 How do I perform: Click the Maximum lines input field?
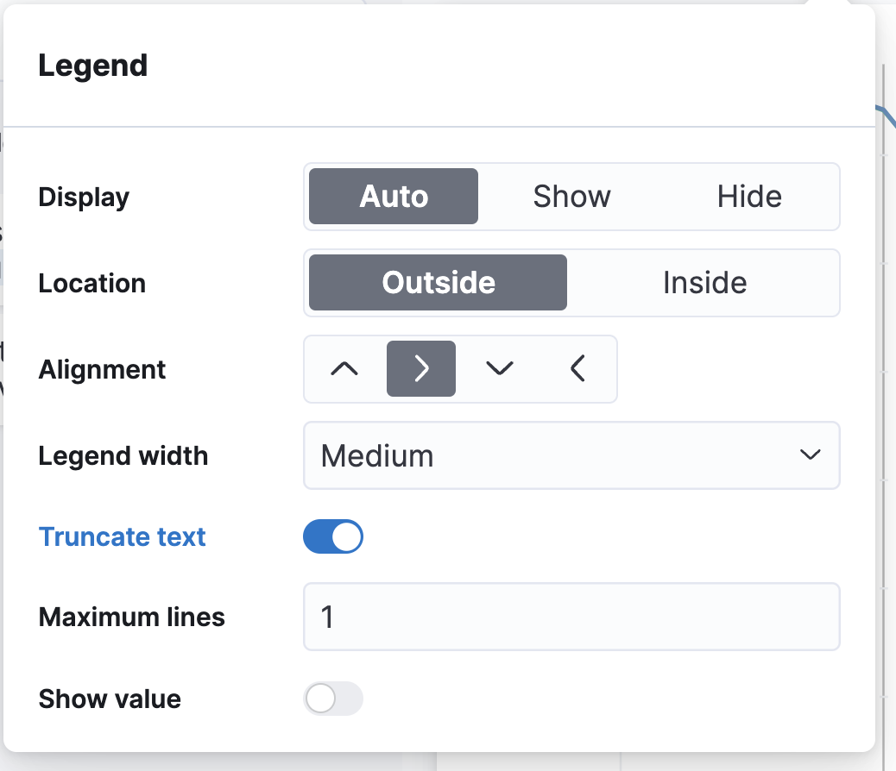571,617
